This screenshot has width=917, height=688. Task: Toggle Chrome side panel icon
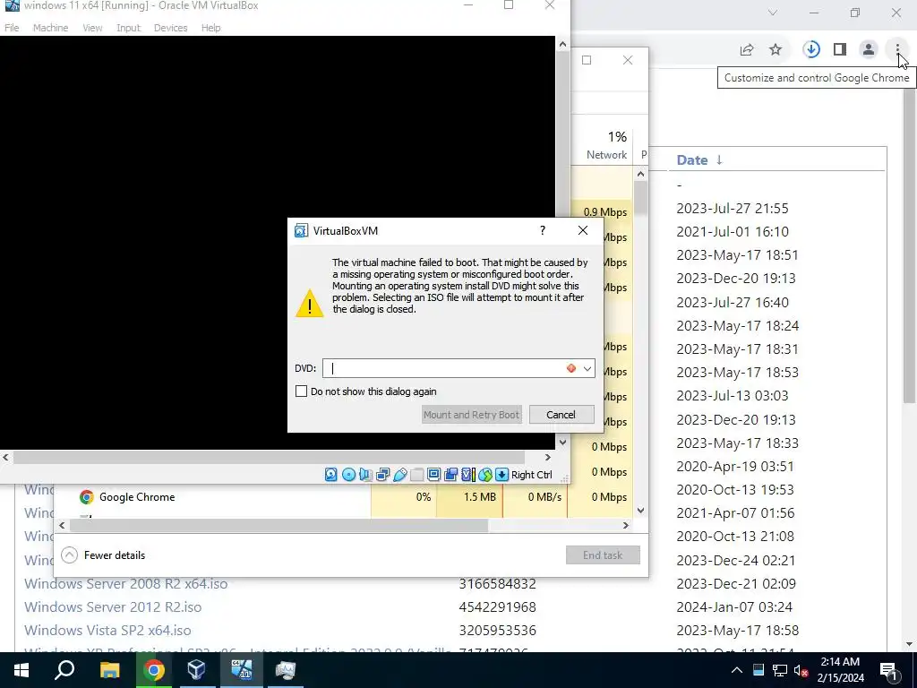(840, 50)
